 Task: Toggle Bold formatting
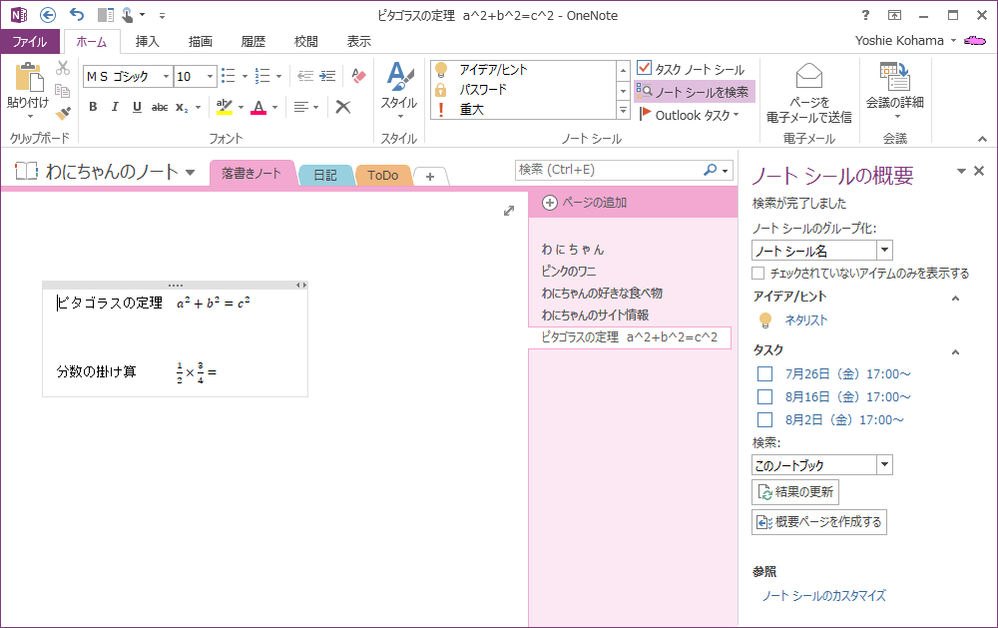[x=93, y=107]
